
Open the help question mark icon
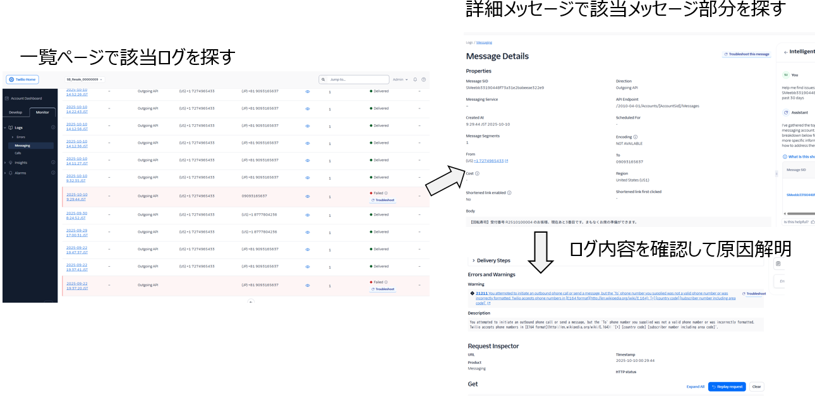423,79
